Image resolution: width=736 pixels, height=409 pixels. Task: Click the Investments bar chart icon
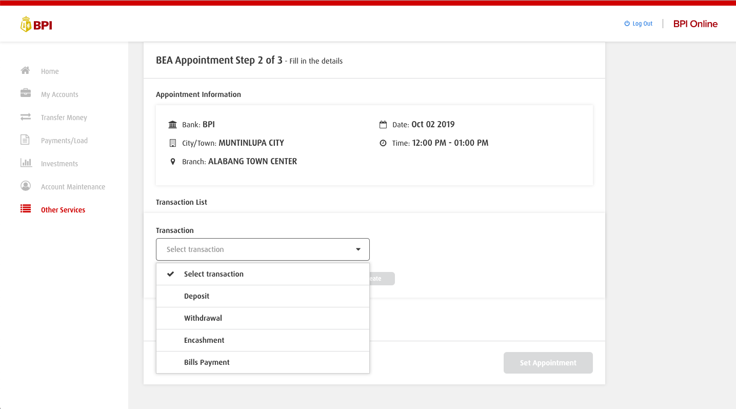[x=26, y=163]
